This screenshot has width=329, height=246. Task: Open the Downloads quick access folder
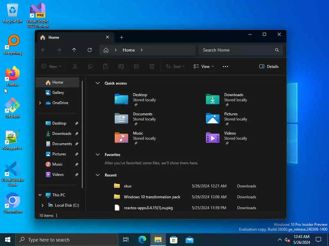(227, 99)
